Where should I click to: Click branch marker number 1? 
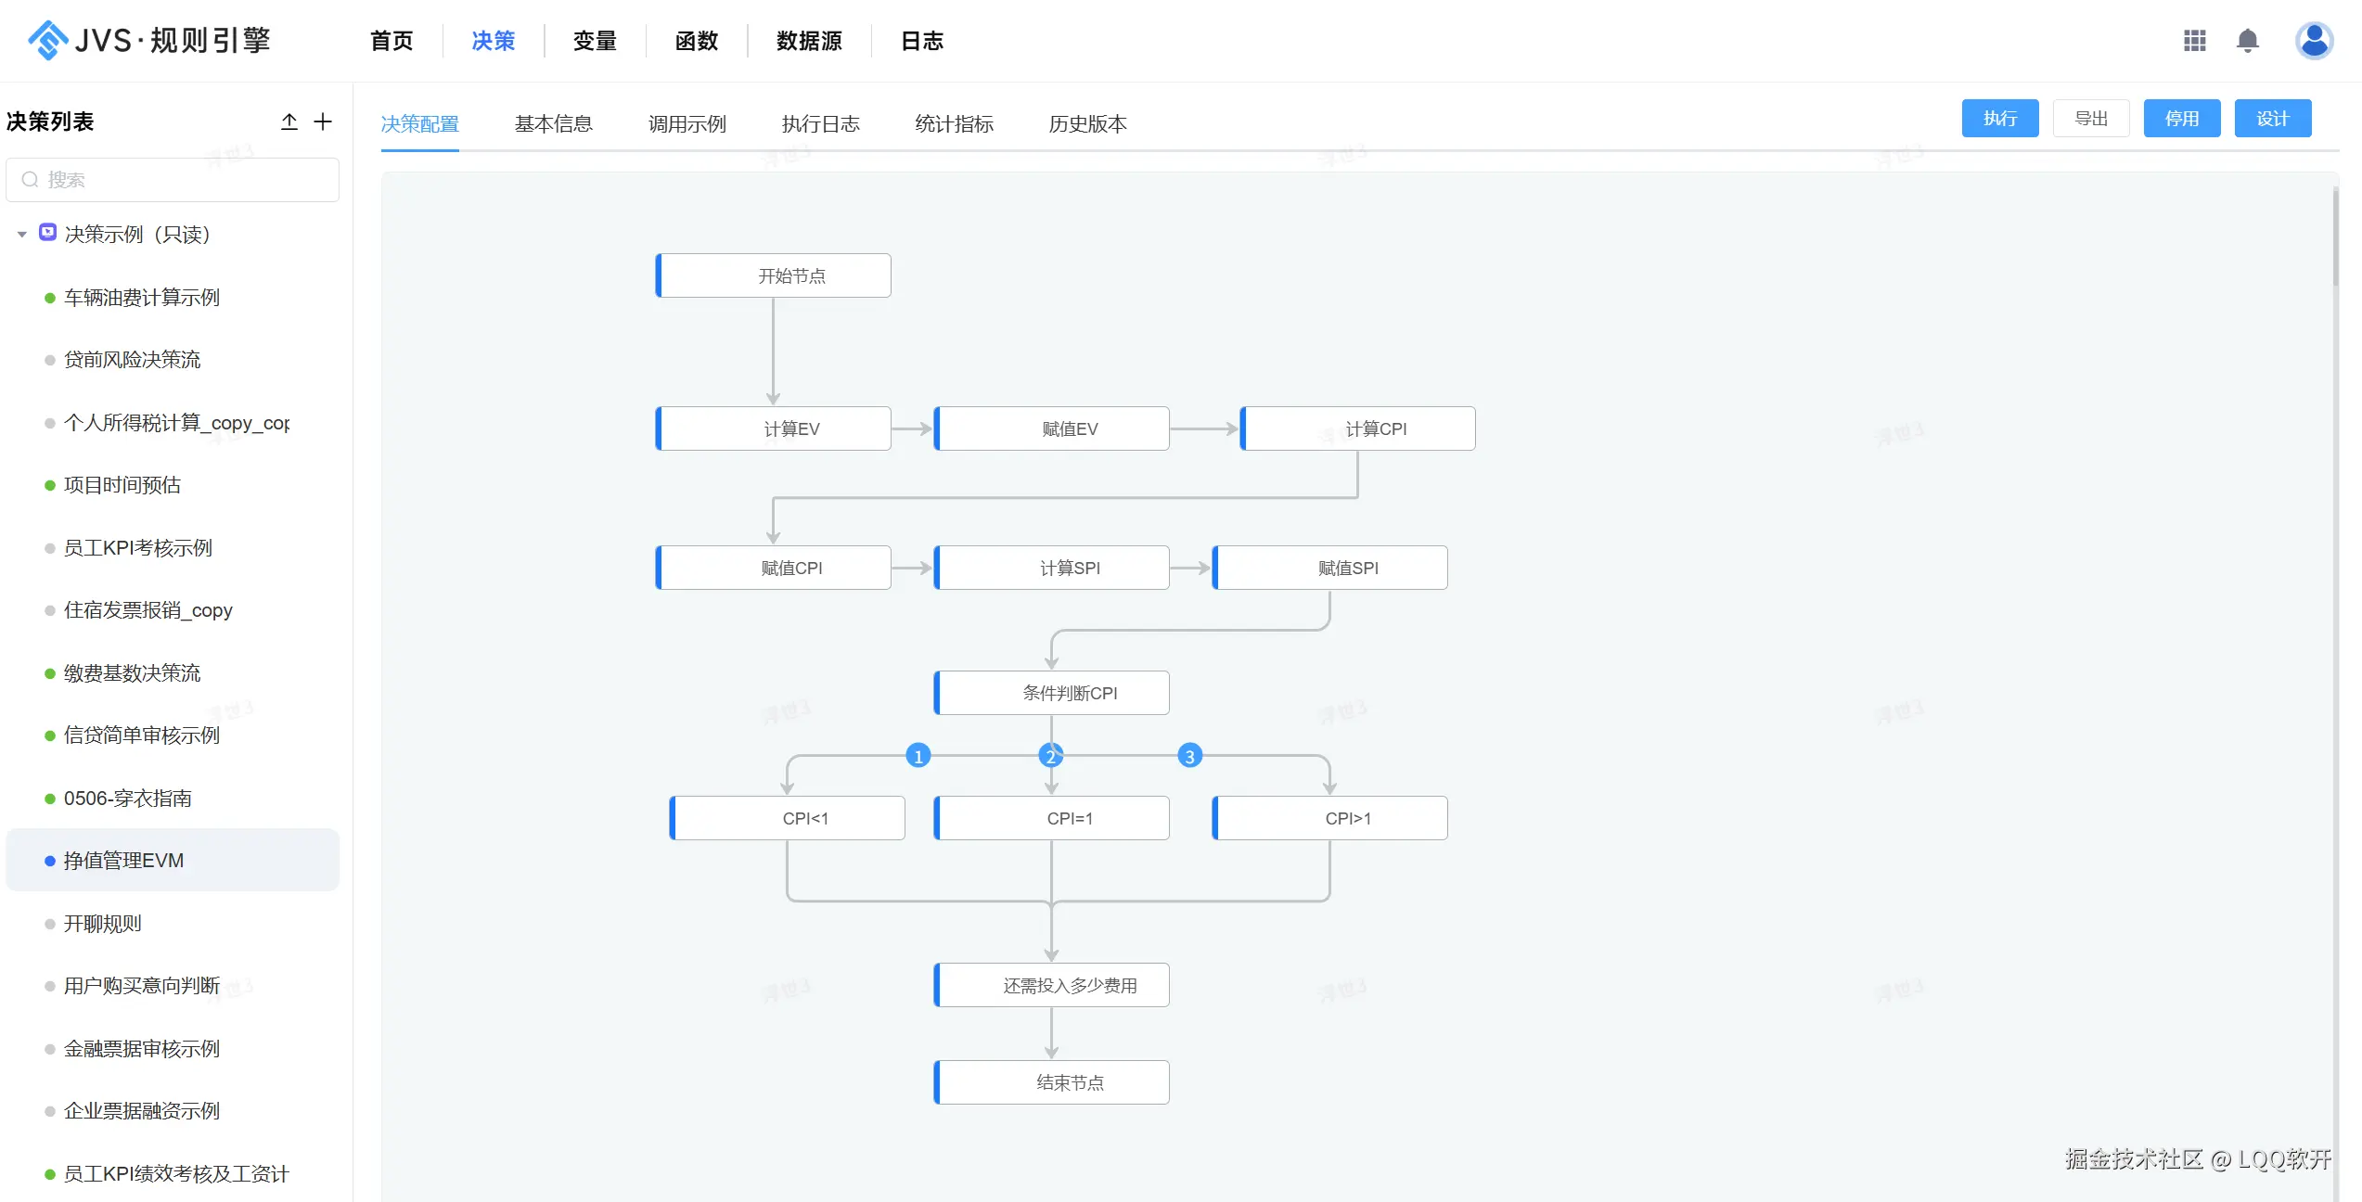(918, 756)
